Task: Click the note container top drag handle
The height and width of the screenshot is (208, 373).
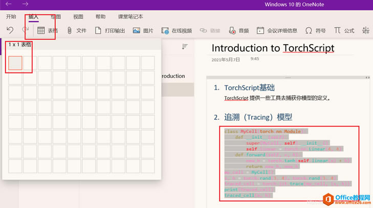Action: point(288,77)
